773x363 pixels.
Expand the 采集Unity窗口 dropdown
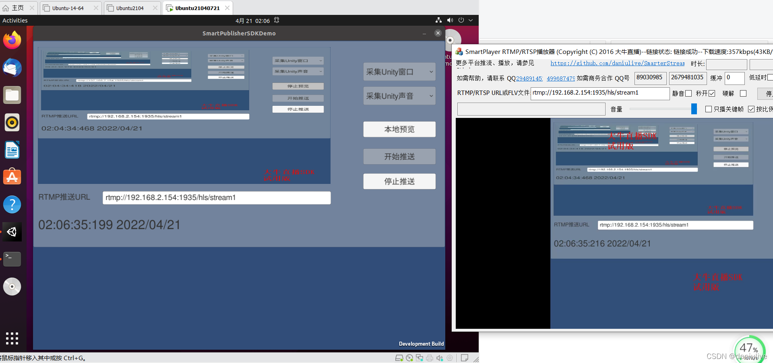[x=399, y=72]
